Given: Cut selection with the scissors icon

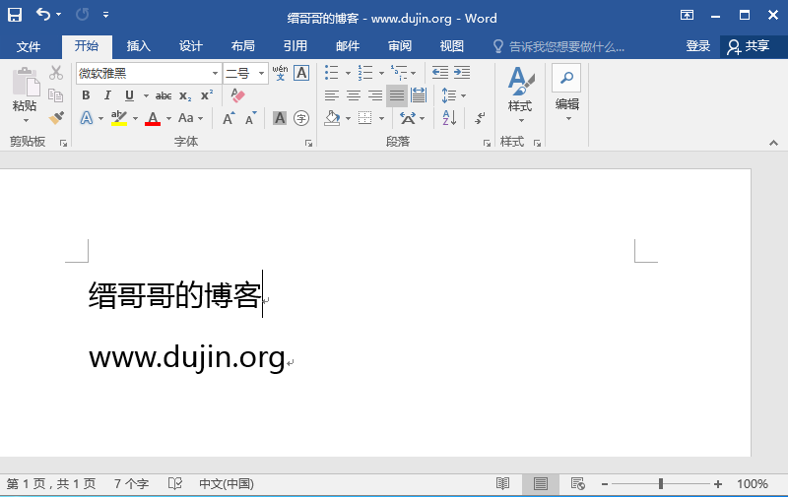Looking at the screenshot, I should pyautogui.click(x=56, y=73).
